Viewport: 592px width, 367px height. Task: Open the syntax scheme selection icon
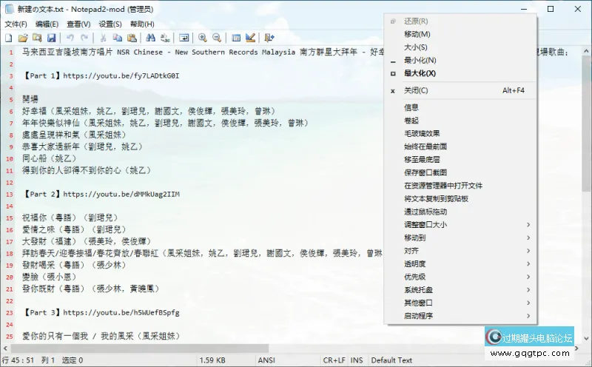(236, 38)
